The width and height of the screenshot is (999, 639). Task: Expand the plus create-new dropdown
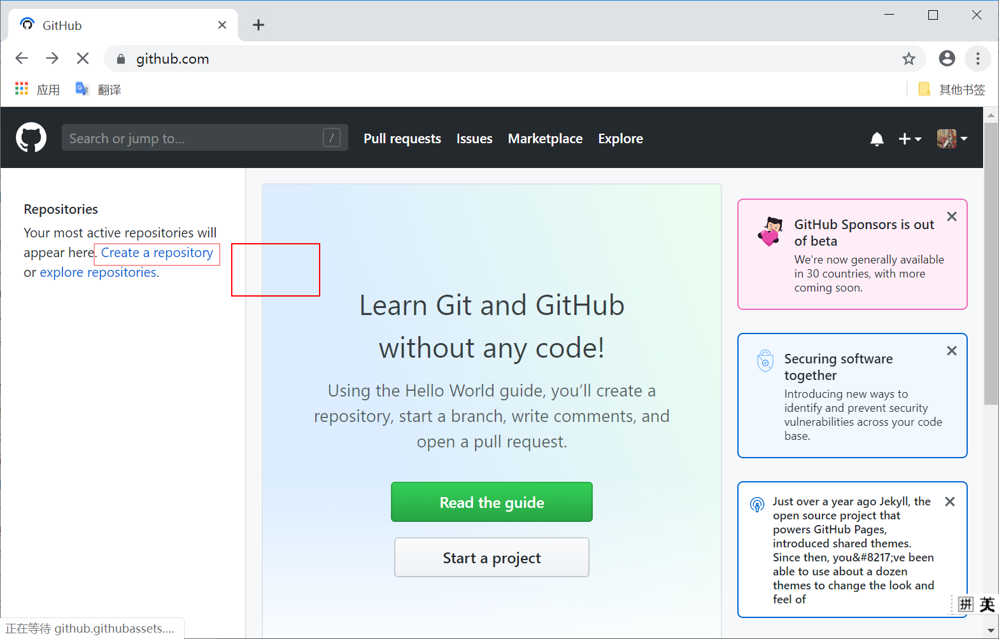910,139
